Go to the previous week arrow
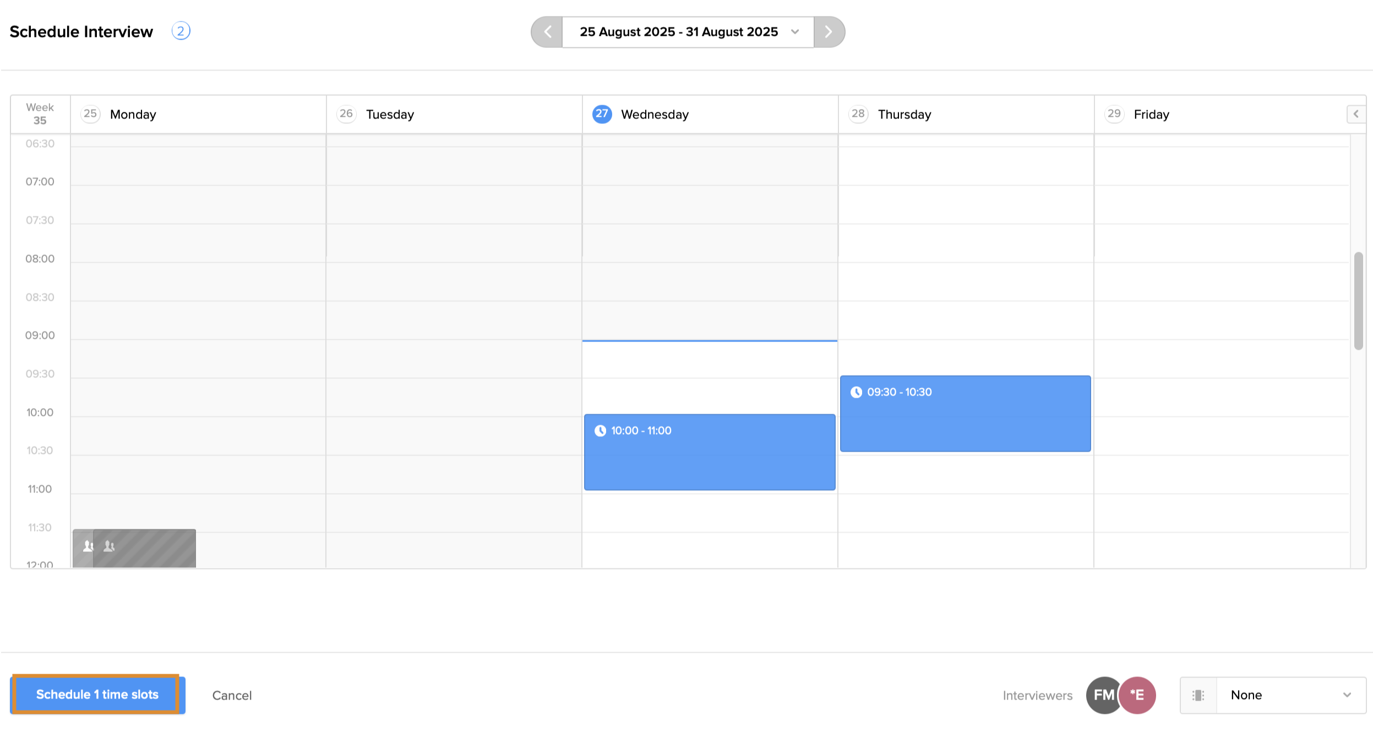 pyautogui.click(x=547, y=32)
